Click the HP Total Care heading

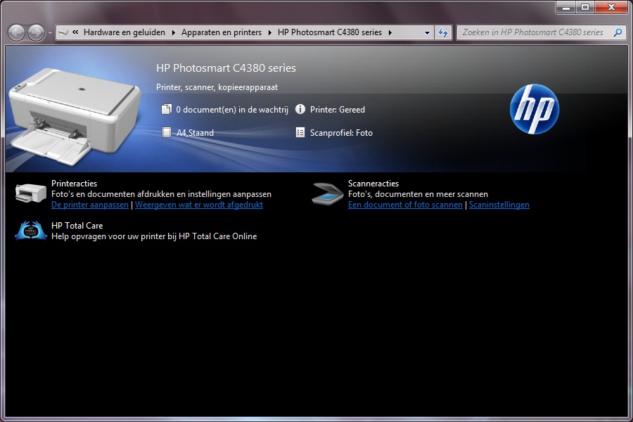click(77, 226)
